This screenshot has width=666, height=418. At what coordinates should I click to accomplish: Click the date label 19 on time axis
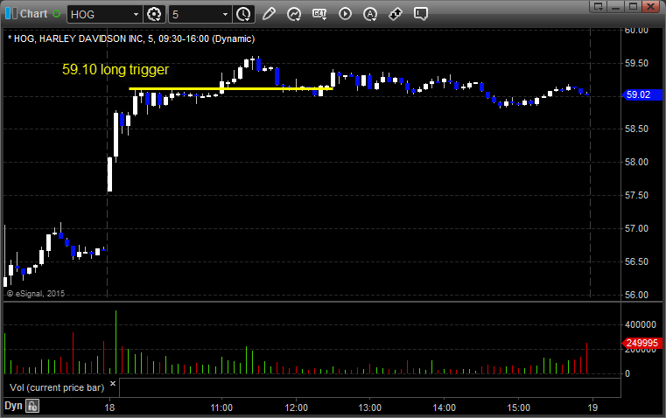click(x=592, y=408)
